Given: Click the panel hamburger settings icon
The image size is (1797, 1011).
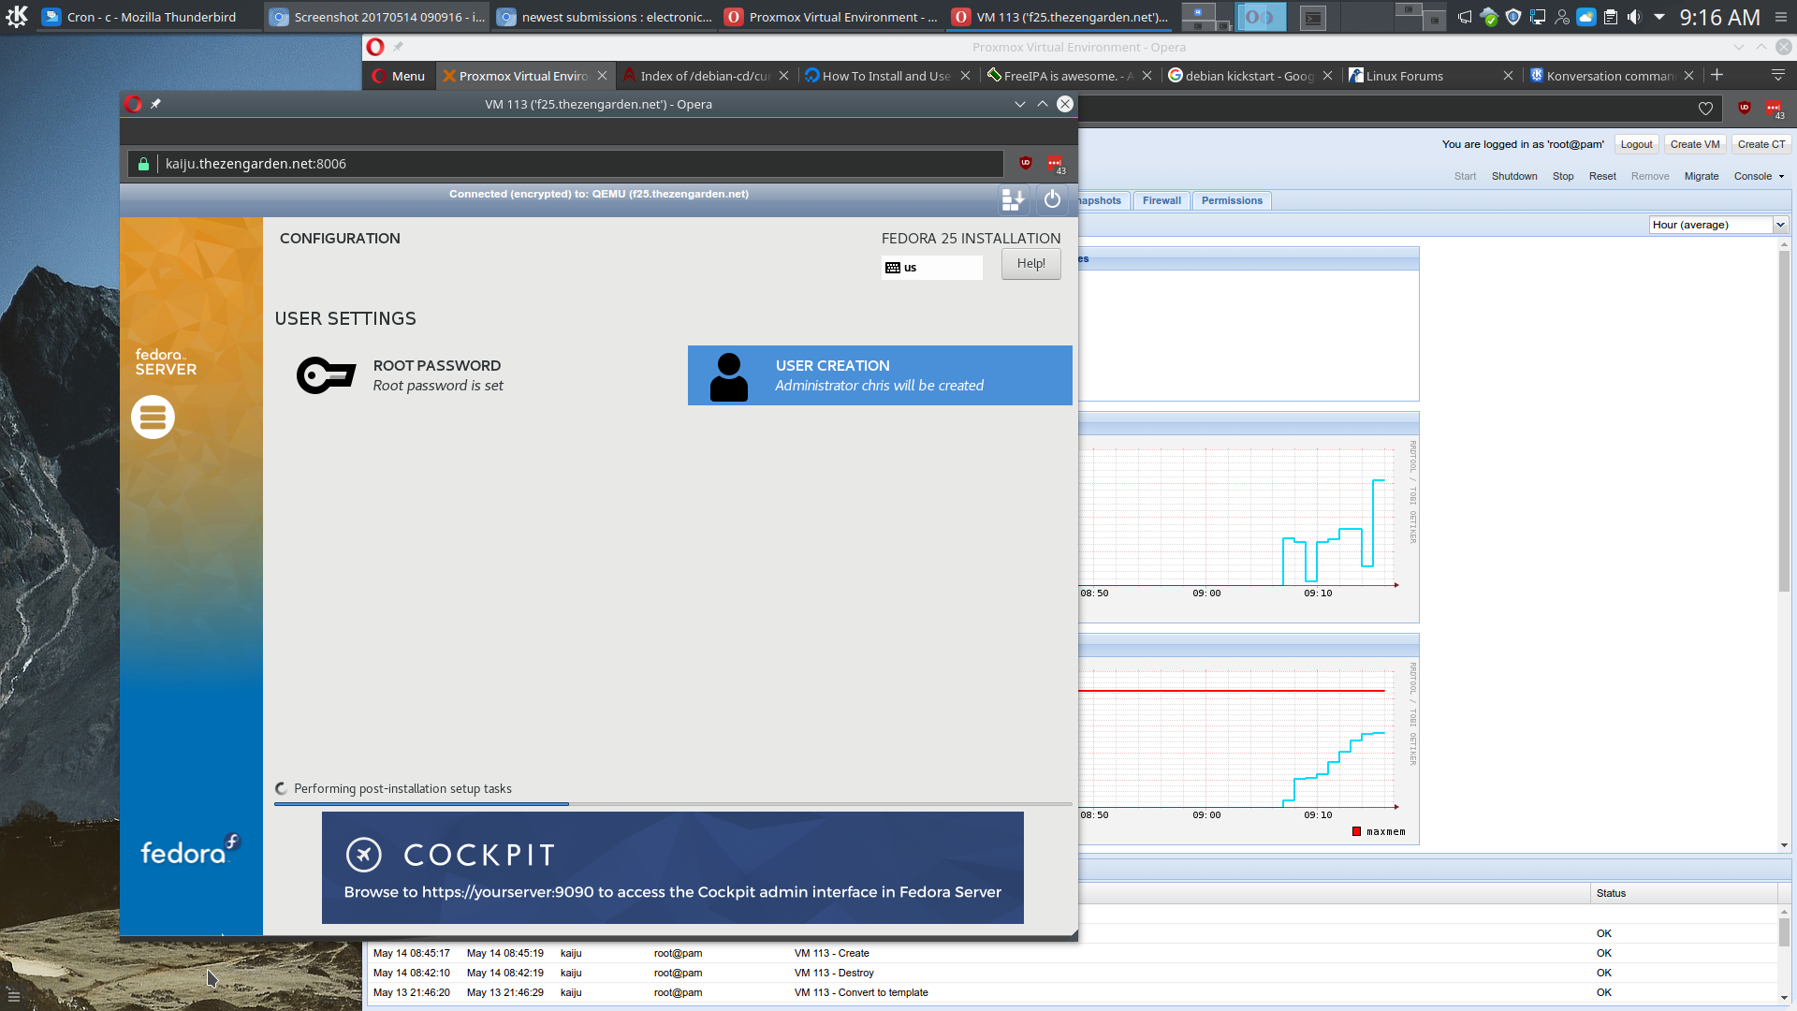Looking at the screenshot, I should pos(1781,17).
